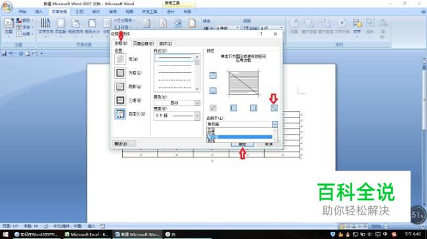Open 行号 line numbers dropdown
Viewport: 427px width, 239px height.
pos(123,27)
